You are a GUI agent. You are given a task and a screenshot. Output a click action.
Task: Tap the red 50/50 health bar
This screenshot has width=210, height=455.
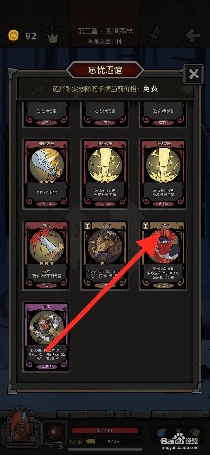105,430
